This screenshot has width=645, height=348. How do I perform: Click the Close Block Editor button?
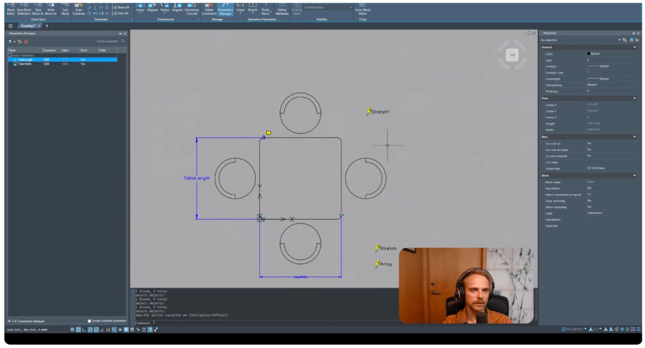pyautogui.click(x=363, y=9)
